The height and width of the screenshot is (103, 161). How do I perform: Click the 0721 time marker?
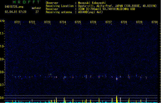point(17,22)
